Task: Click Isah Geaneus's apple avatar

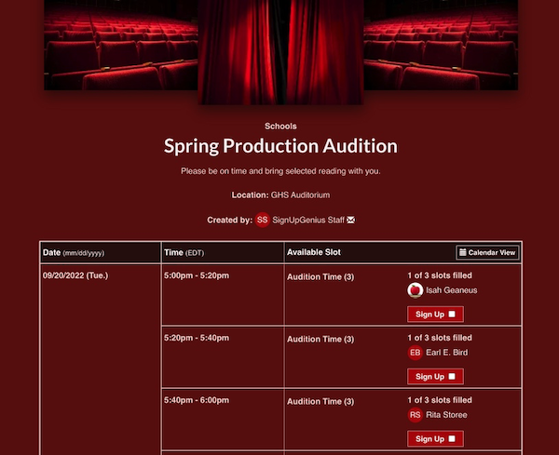Action: (415, 290)
